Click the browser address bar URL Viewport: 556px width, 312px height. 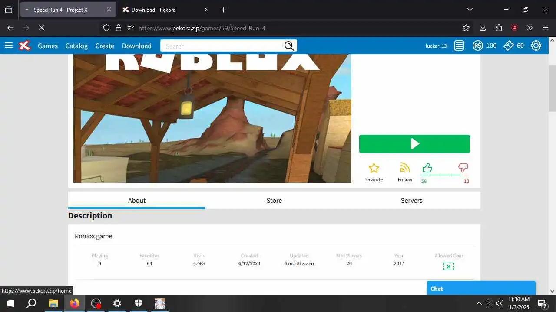click(x=202, y=28)
